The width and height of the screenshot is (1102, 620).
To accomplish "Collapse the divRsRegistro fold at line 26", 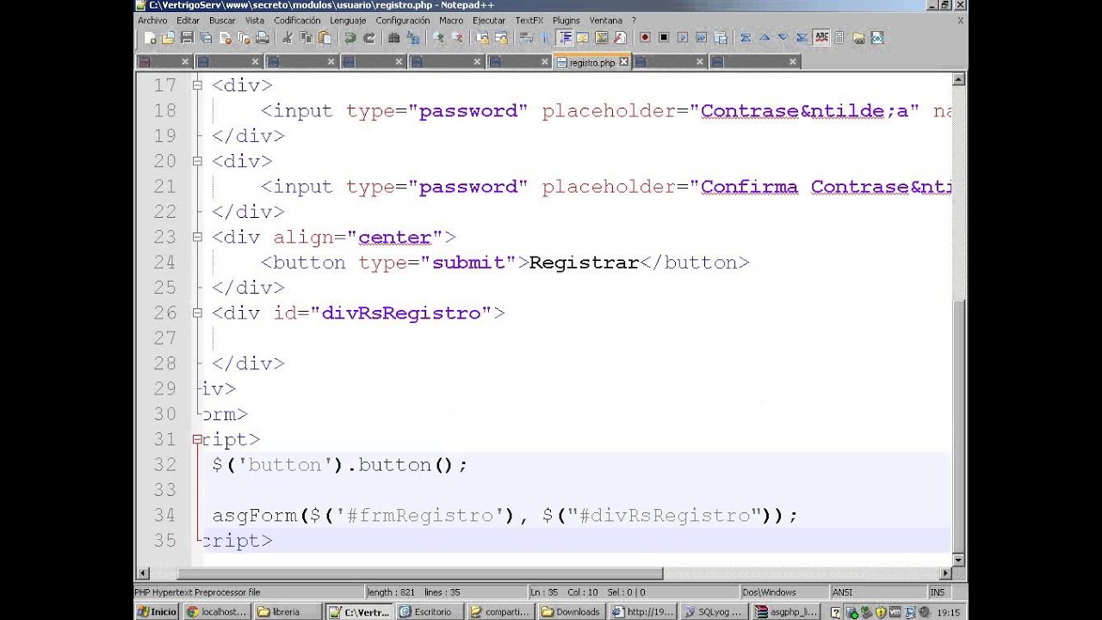I will [197, 313].
